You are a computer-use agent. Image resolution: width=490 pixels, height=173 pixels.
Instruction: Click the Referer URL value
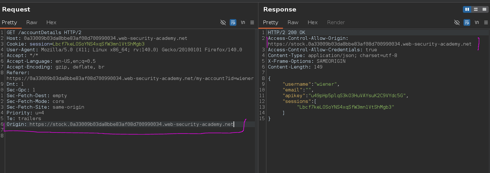[x=130, y=78]
